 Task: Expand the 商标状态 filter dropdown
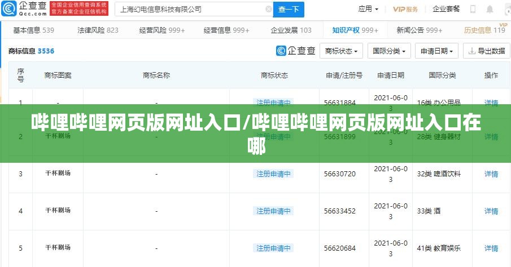pyautogui.click(x=341, y=51)
